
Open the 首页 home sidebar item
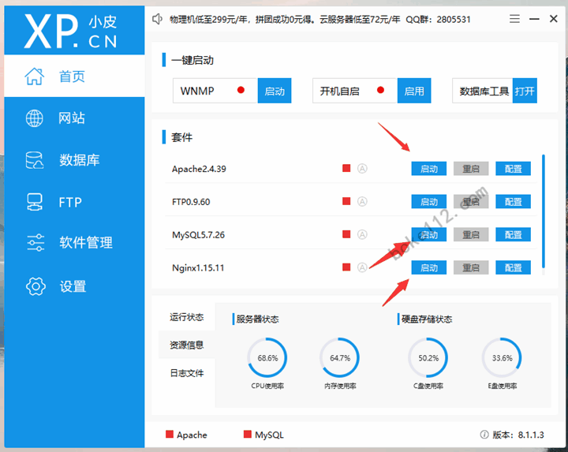tap(74, 76)
